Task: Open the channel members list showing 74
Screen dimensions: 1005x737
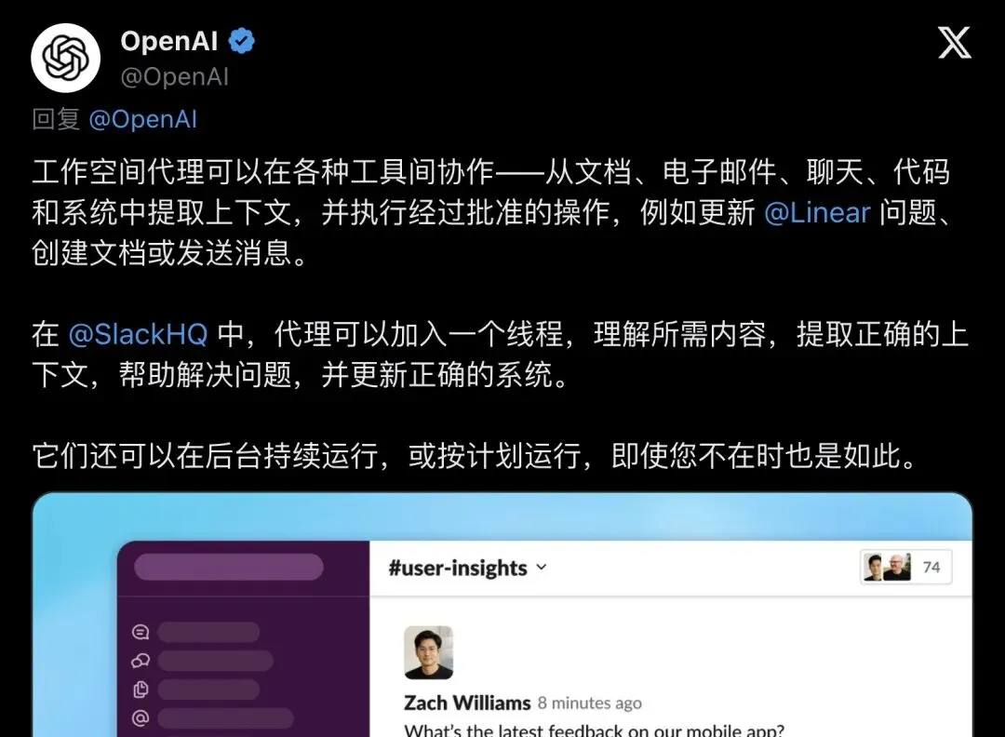Action: click(x=905, y=567)
